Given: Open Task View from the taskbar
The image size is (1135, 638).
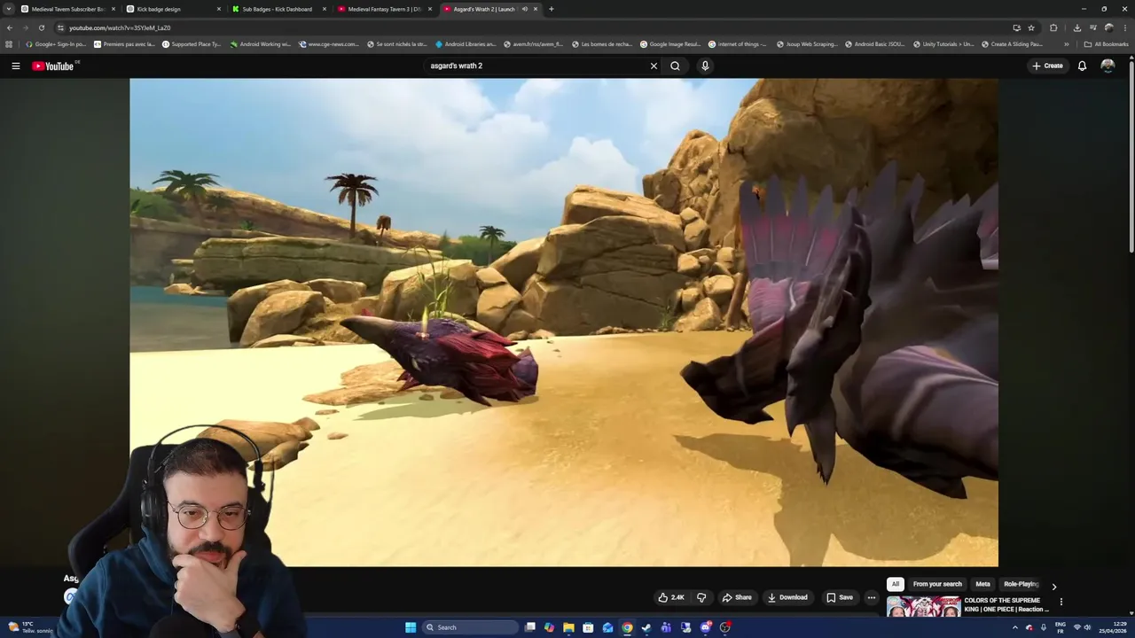Looking at the screenshot, I should pyautogui.click(x=529, y=627).
